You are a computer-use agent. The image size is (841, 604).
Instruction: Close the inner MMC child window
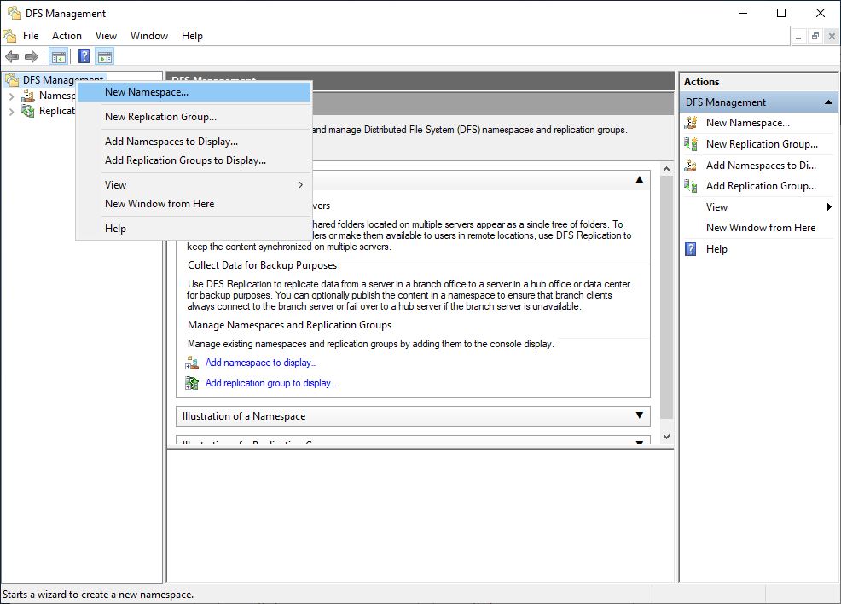[x=832, y=37]
